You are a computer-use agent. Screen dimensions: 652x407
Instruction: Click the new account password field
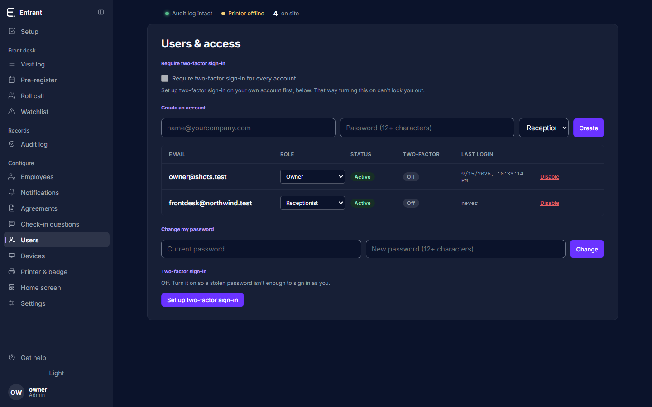coord(427,128)
